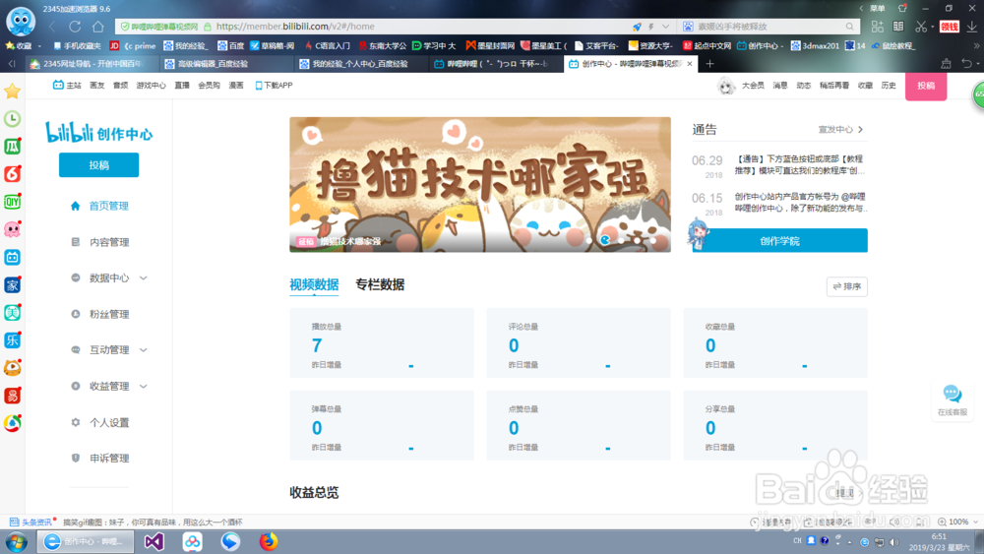Expand the bookmarks bar overflow arrows
Image resolution: width=984 pixels, height=554 pixels.
(x=976, y=46)
